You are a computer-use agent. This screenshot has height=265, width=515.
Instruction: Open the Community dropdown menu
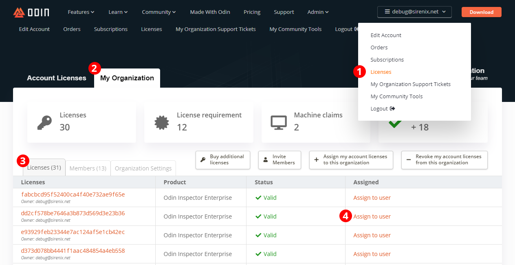(x=159, y=12)
